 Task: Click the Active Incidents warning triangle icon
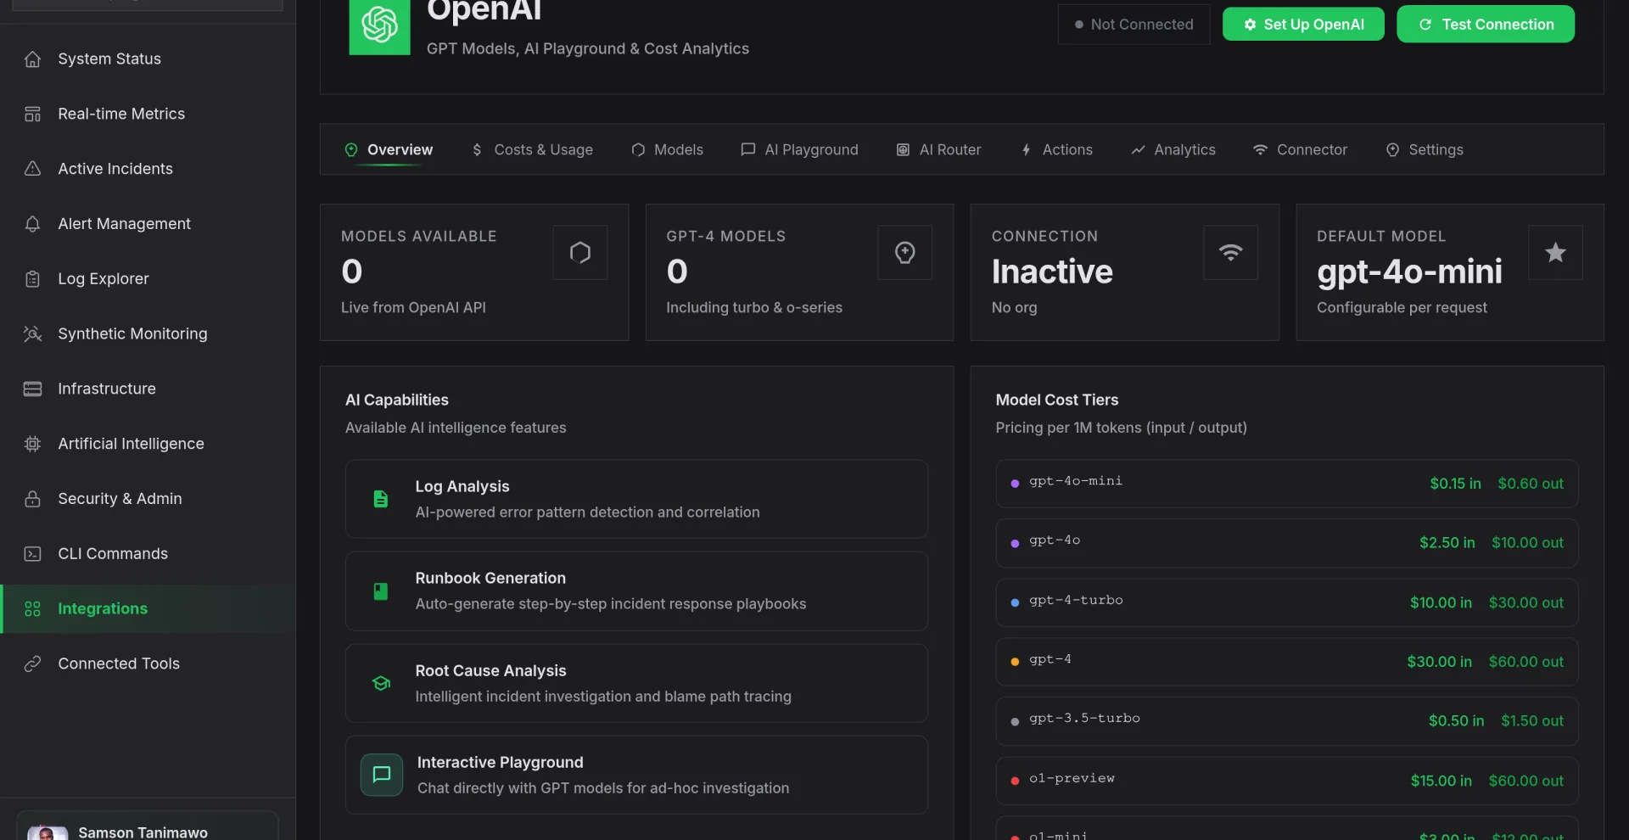click(32, 169)
